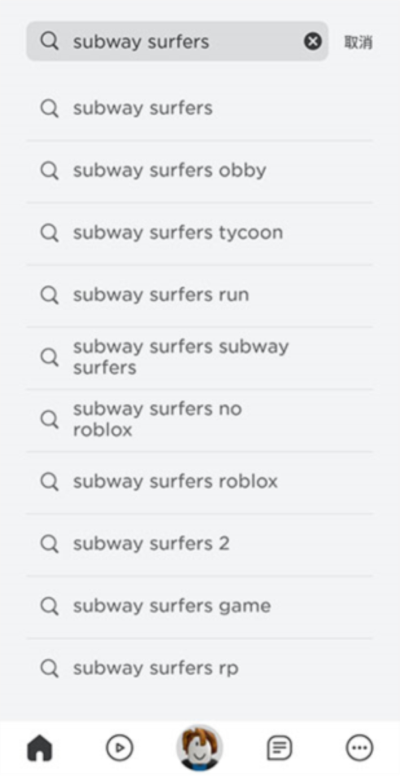
Task: Tap the 'subway surfers no roblox' suggestion
Action: pos(157,419)
